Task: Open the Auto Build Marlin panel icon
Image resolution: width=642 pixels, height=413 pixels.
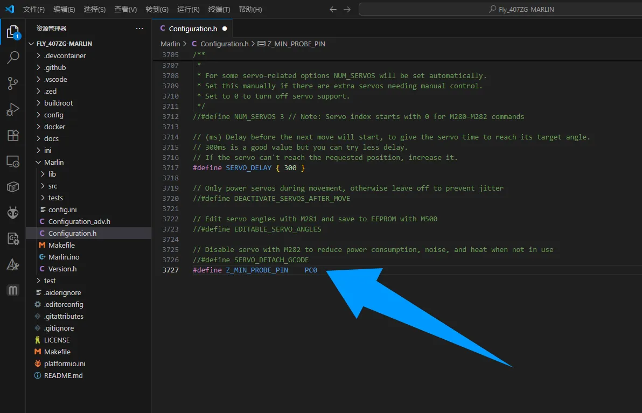Action: 13,290
